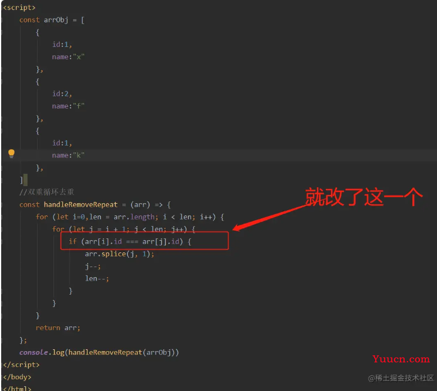Click the console.log(handleRemoveRepeat(arrObj)) line
The height and width of the screenshot is (391, 437).
click(x=99, y=352)
